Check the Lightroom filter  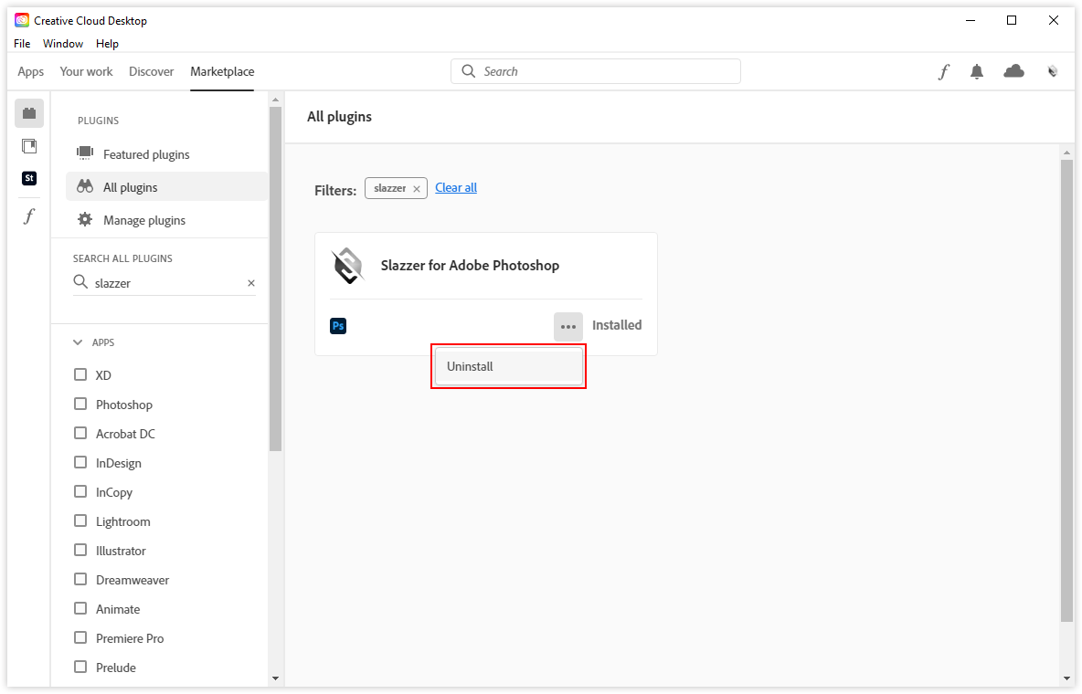80,520
